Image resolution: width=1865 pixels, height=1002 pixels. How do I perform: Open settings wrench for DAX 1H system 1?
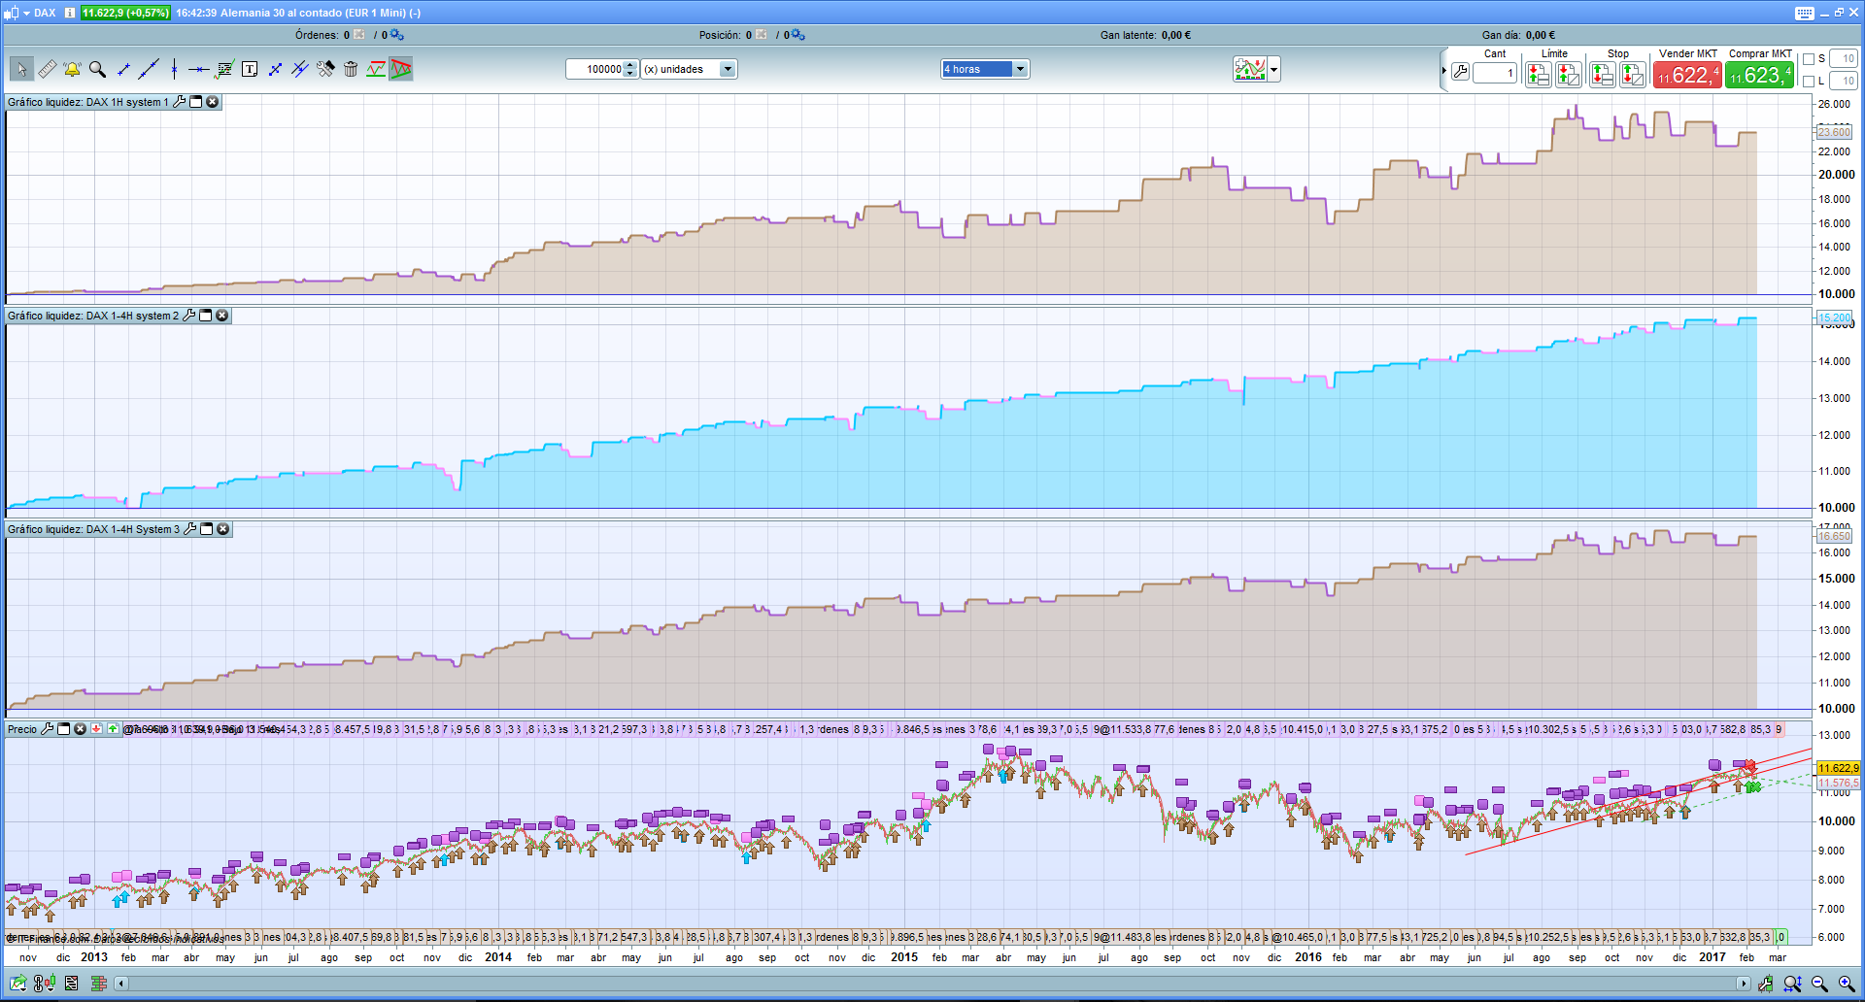[x=180, y=102]
